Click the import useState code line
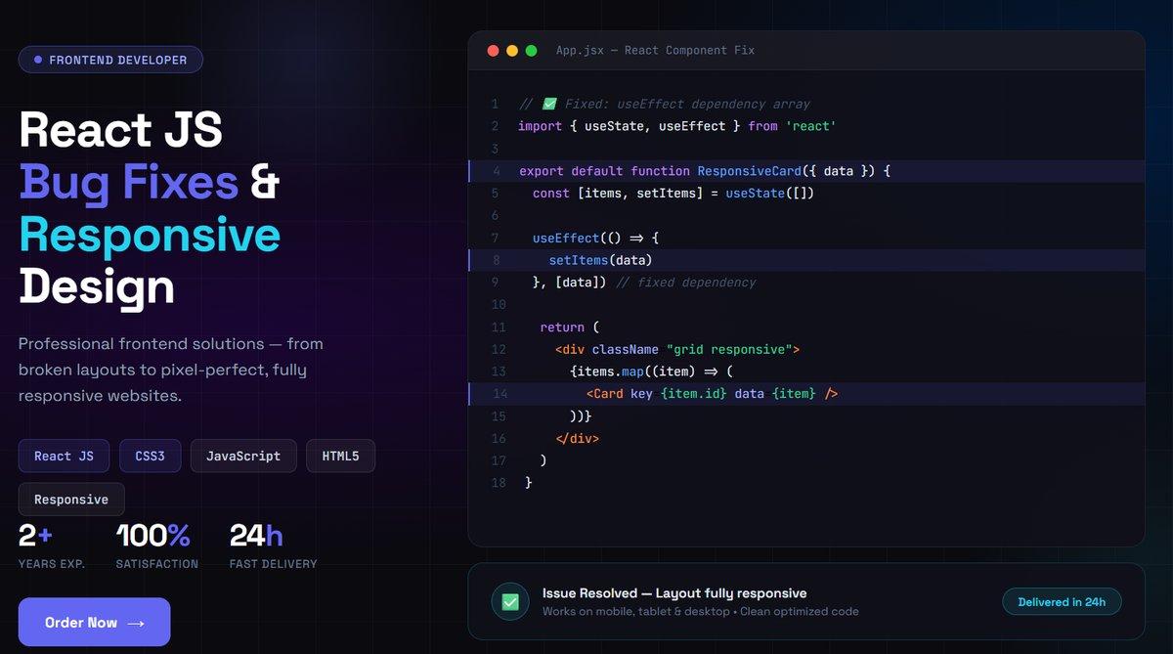 (x=677, y=126)
